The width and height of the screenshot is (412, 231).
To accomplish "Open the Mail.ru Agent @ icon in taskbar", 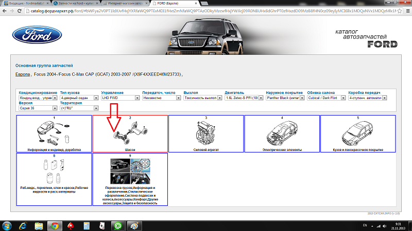I will 118,226.
